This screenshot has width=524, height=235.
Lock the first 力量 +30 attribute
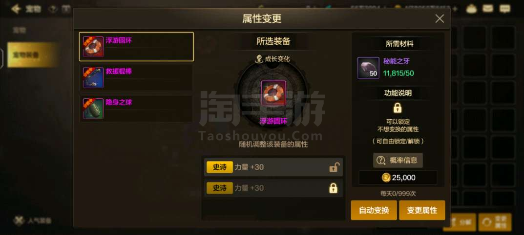[x=333, y=167]
